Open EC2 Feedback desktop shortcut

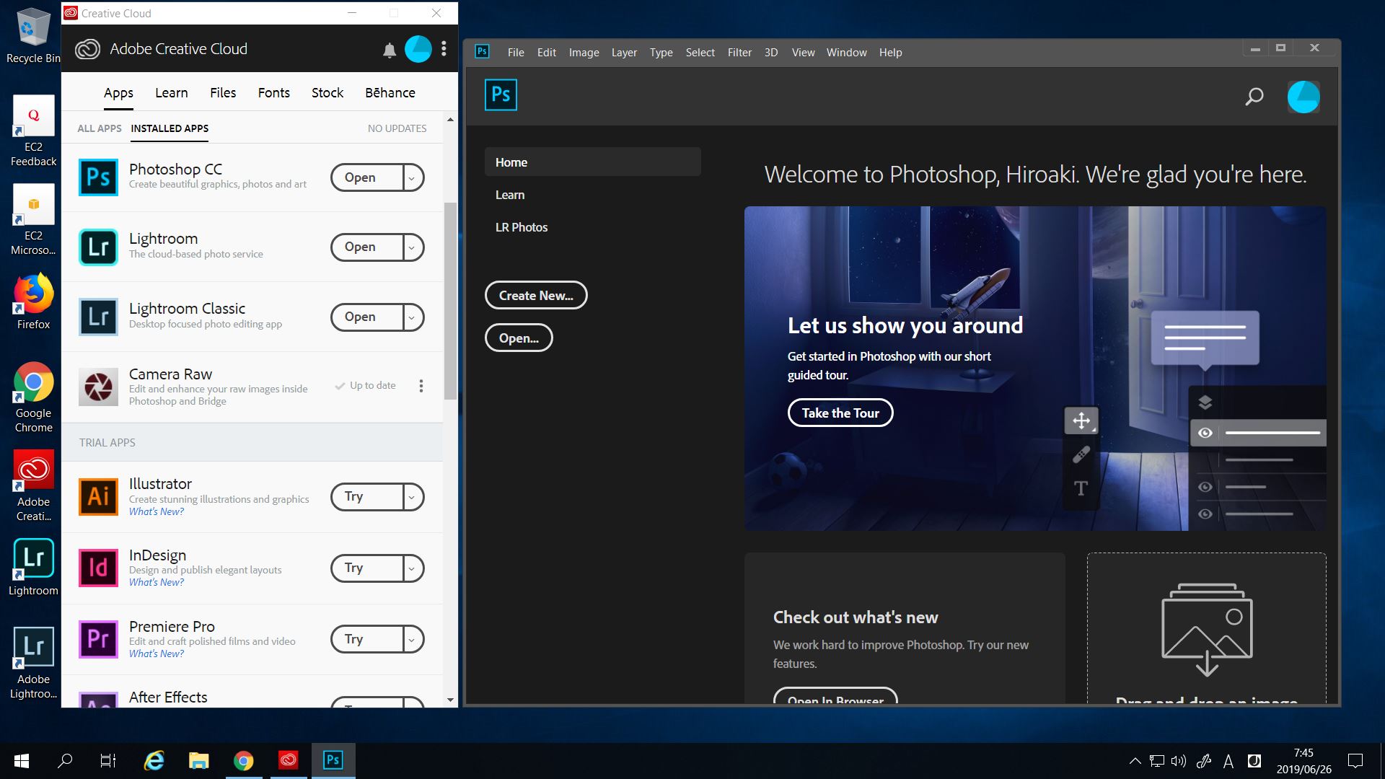33,131
